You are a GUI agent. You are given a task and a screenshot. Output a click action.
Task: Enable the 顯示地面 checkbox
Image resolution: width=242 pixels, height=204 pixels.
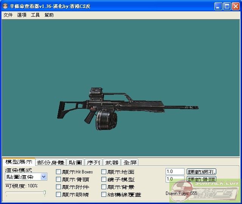pos(104,172)
